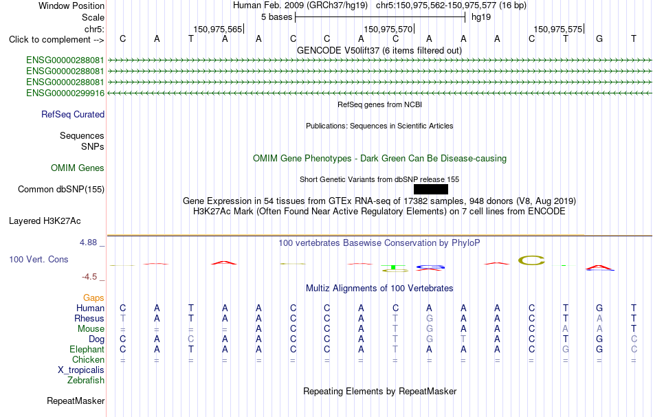Click the blue glyph in PhyloP track
Viewport: 653px width, 417px height.
point(430,267)
